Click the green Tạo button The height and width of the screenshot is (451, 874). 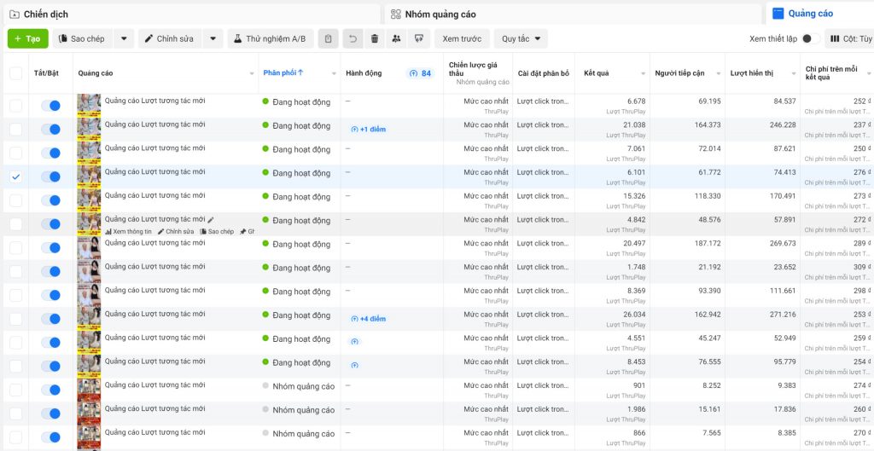[x=28, y=39]
